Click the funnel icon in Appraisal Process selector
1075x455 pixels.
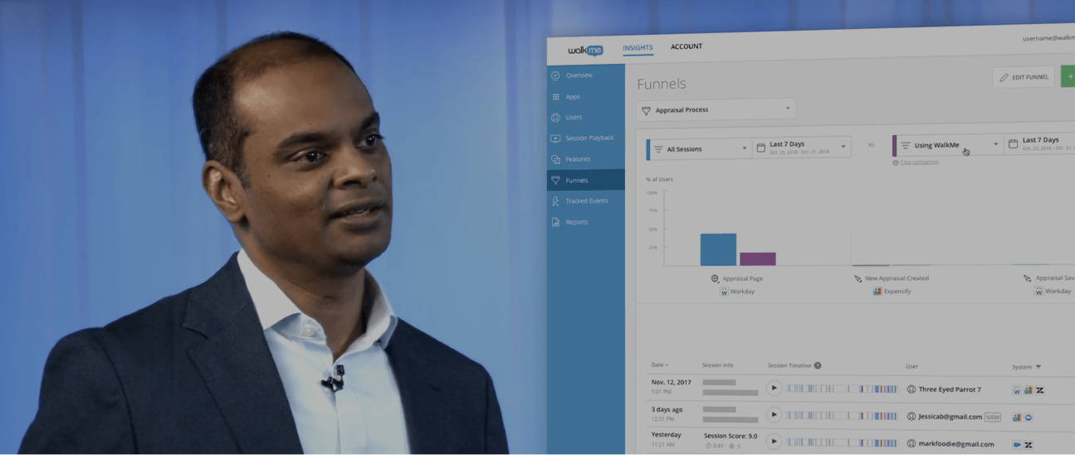pyautogui.click(x=646, y=109)
